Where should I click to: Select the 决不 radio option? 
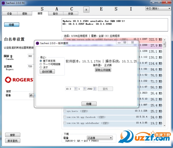(44, 67)
